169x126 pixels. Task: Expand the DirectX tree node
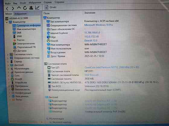9,79
